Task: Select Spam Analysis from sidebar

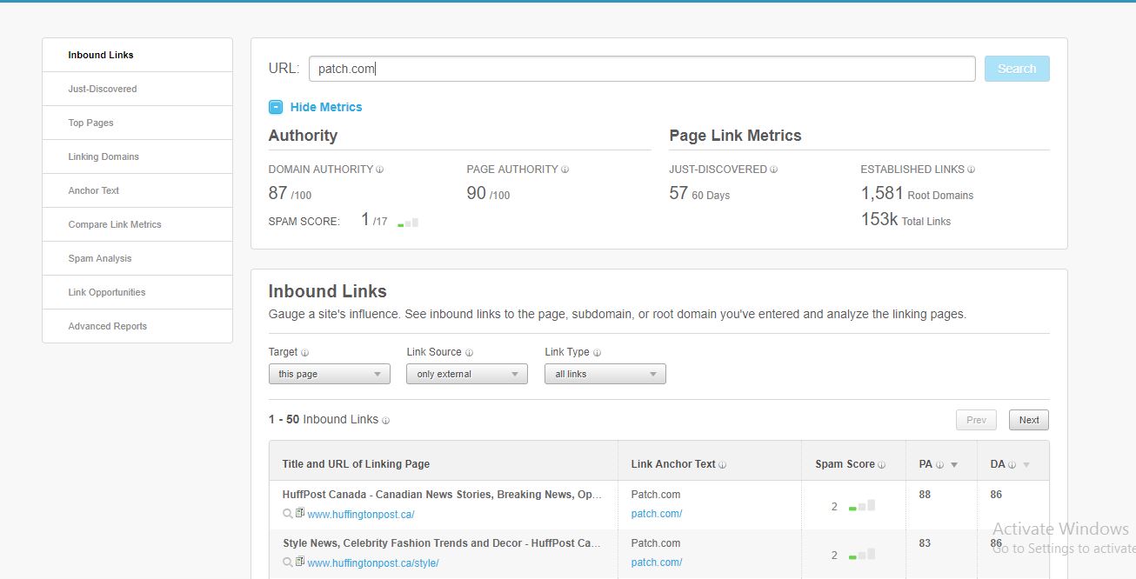Action: (x=100, y=258)
